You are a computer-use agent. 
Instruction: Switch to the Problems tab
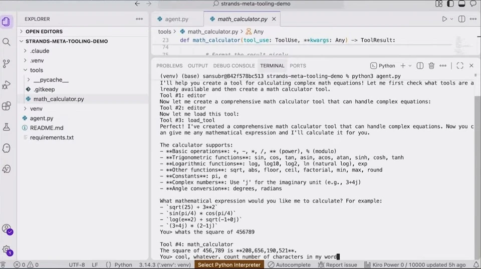click(x=169, y=66)
